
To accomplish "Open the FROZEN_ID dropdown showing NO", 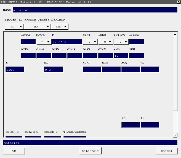I will coord(14,27).
